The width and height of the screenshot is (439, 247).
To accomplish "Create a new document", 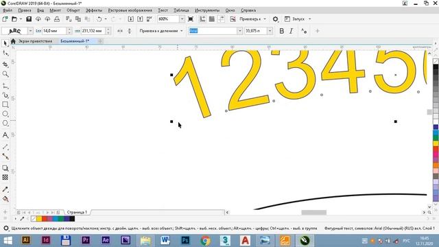I will point(5,19).
